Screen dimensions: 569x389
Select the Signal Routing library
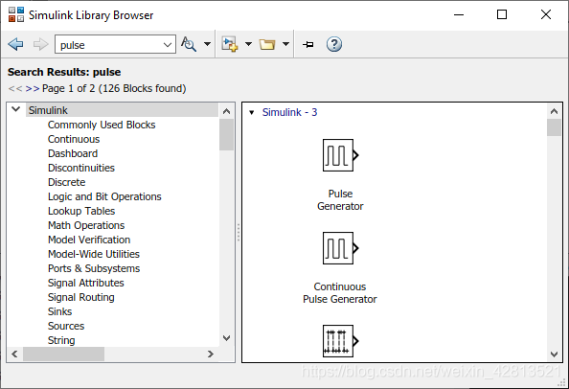coord(81,297)
